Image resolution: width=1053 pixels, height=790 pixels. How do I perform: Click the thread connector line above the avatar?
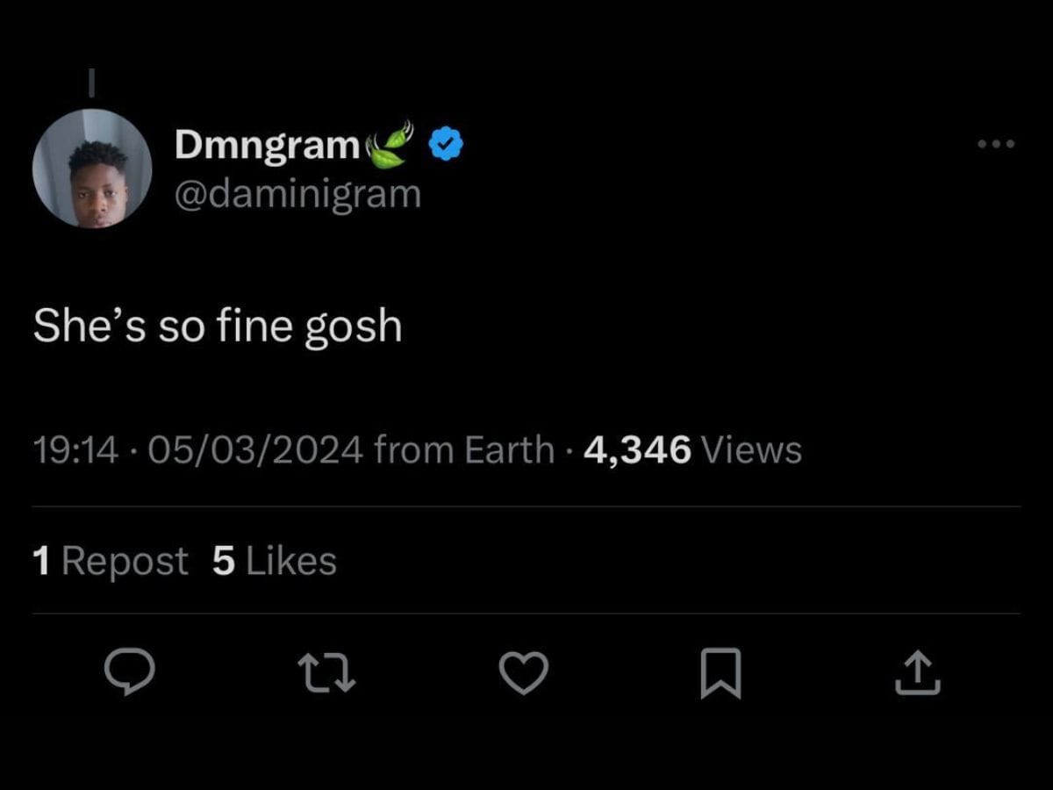[92, 82]
